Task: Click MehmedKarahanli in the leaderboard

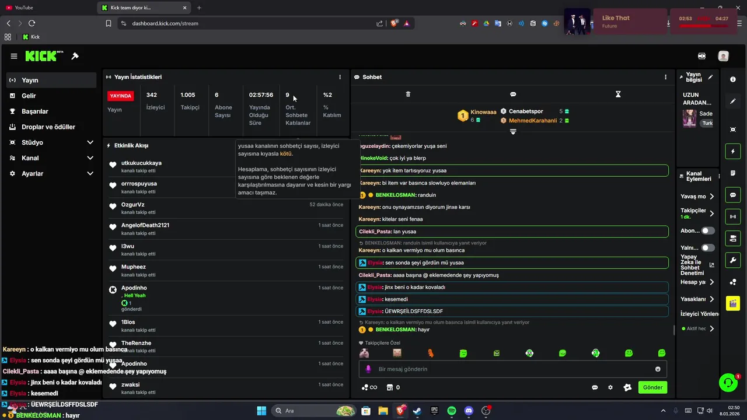Action: coord(533,121)
